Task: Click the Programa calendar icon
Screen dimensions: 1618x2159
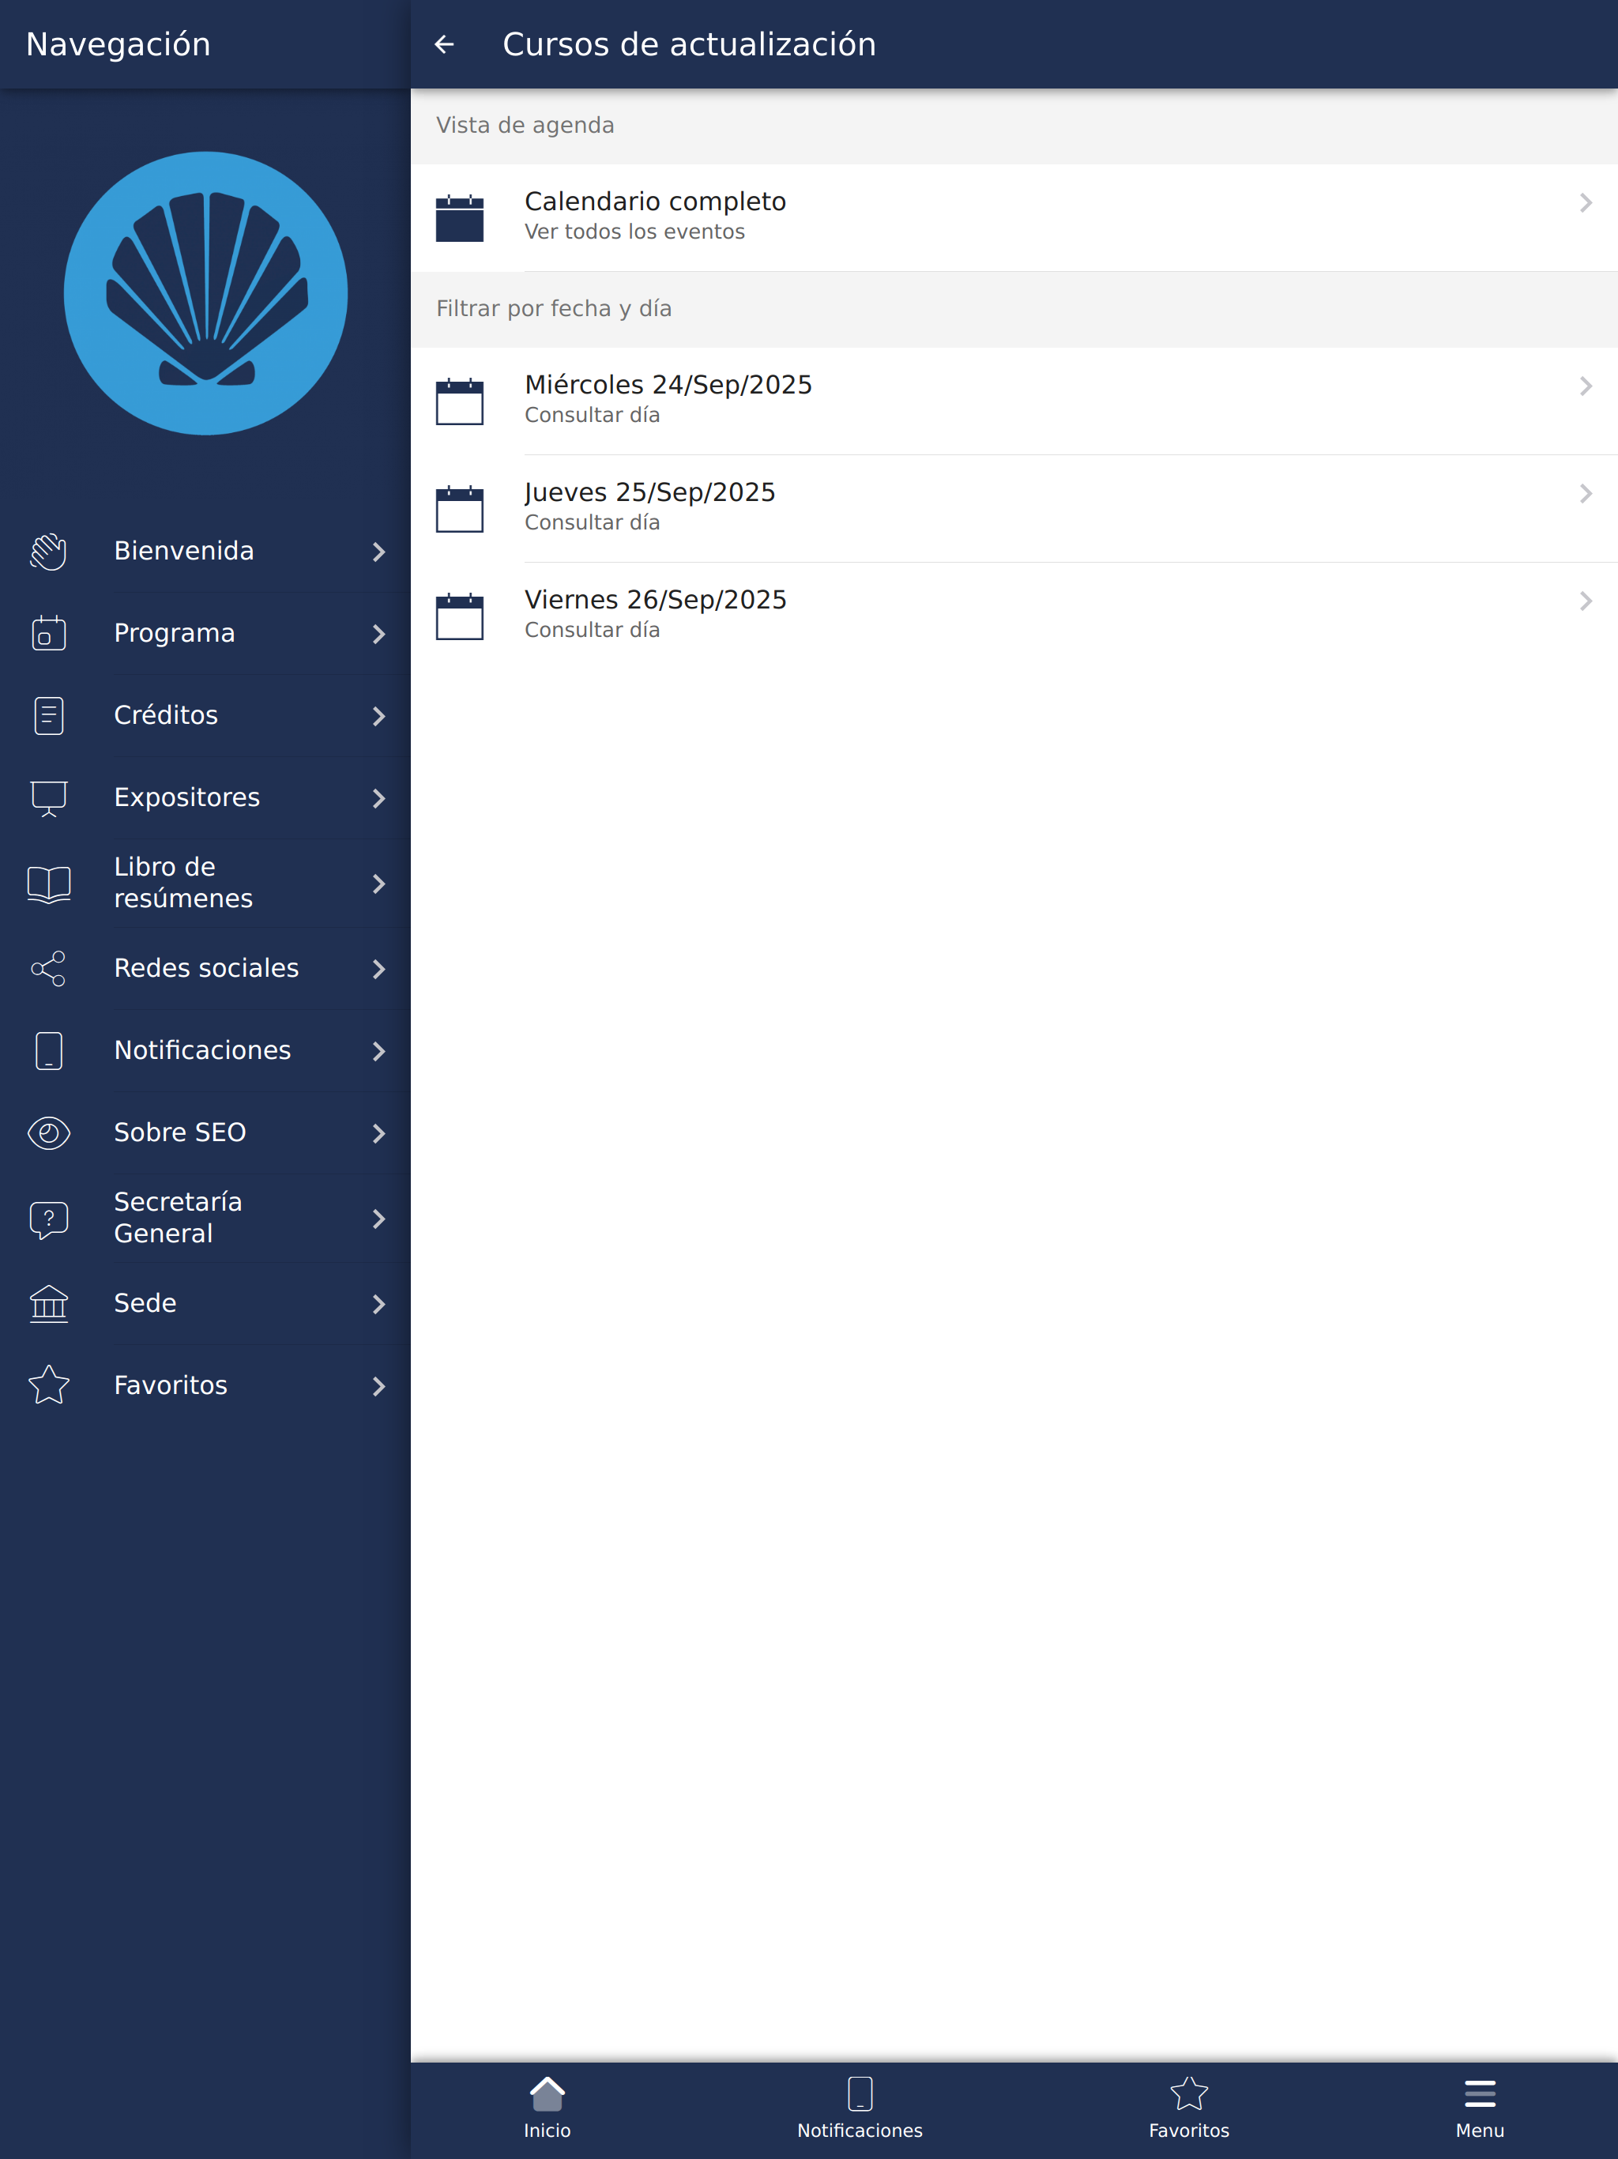Action: 49,634
